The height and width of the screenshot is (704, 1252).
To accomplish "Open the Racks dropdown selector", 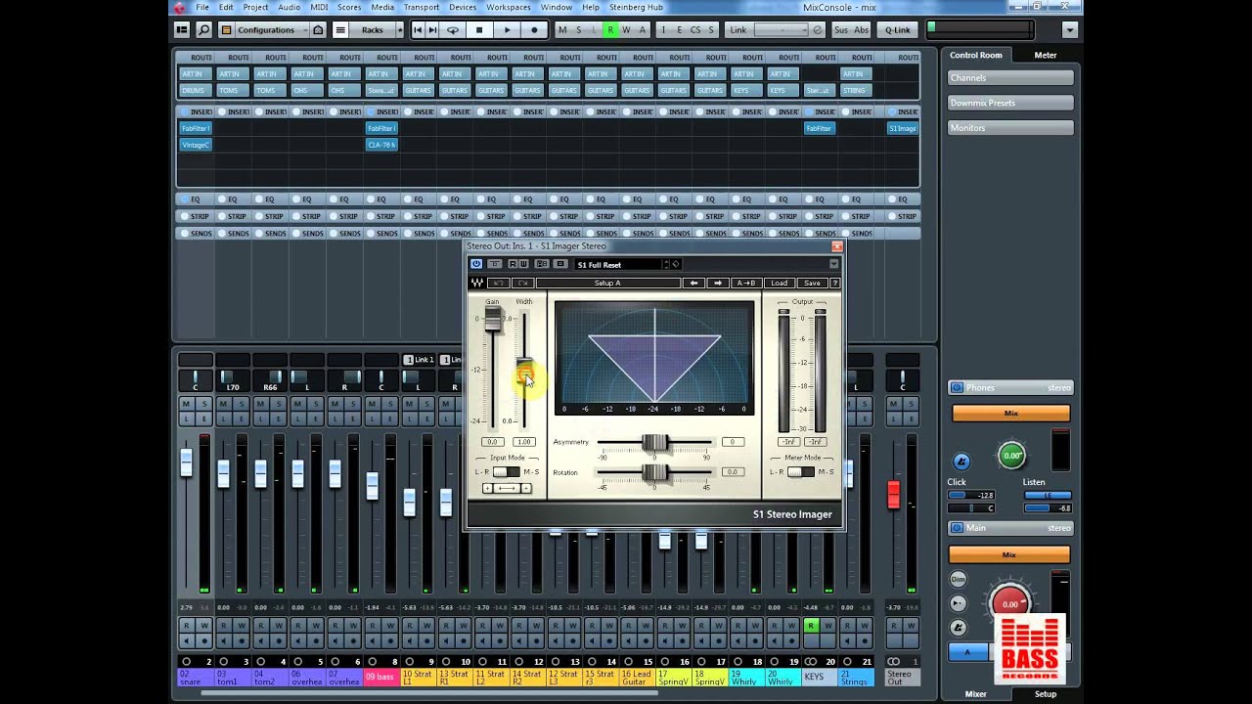I will [x=372, y=30].
